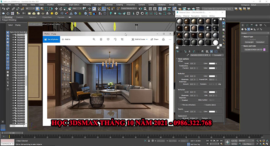Click the cone light icon in second toolbar

click(47, 13)
